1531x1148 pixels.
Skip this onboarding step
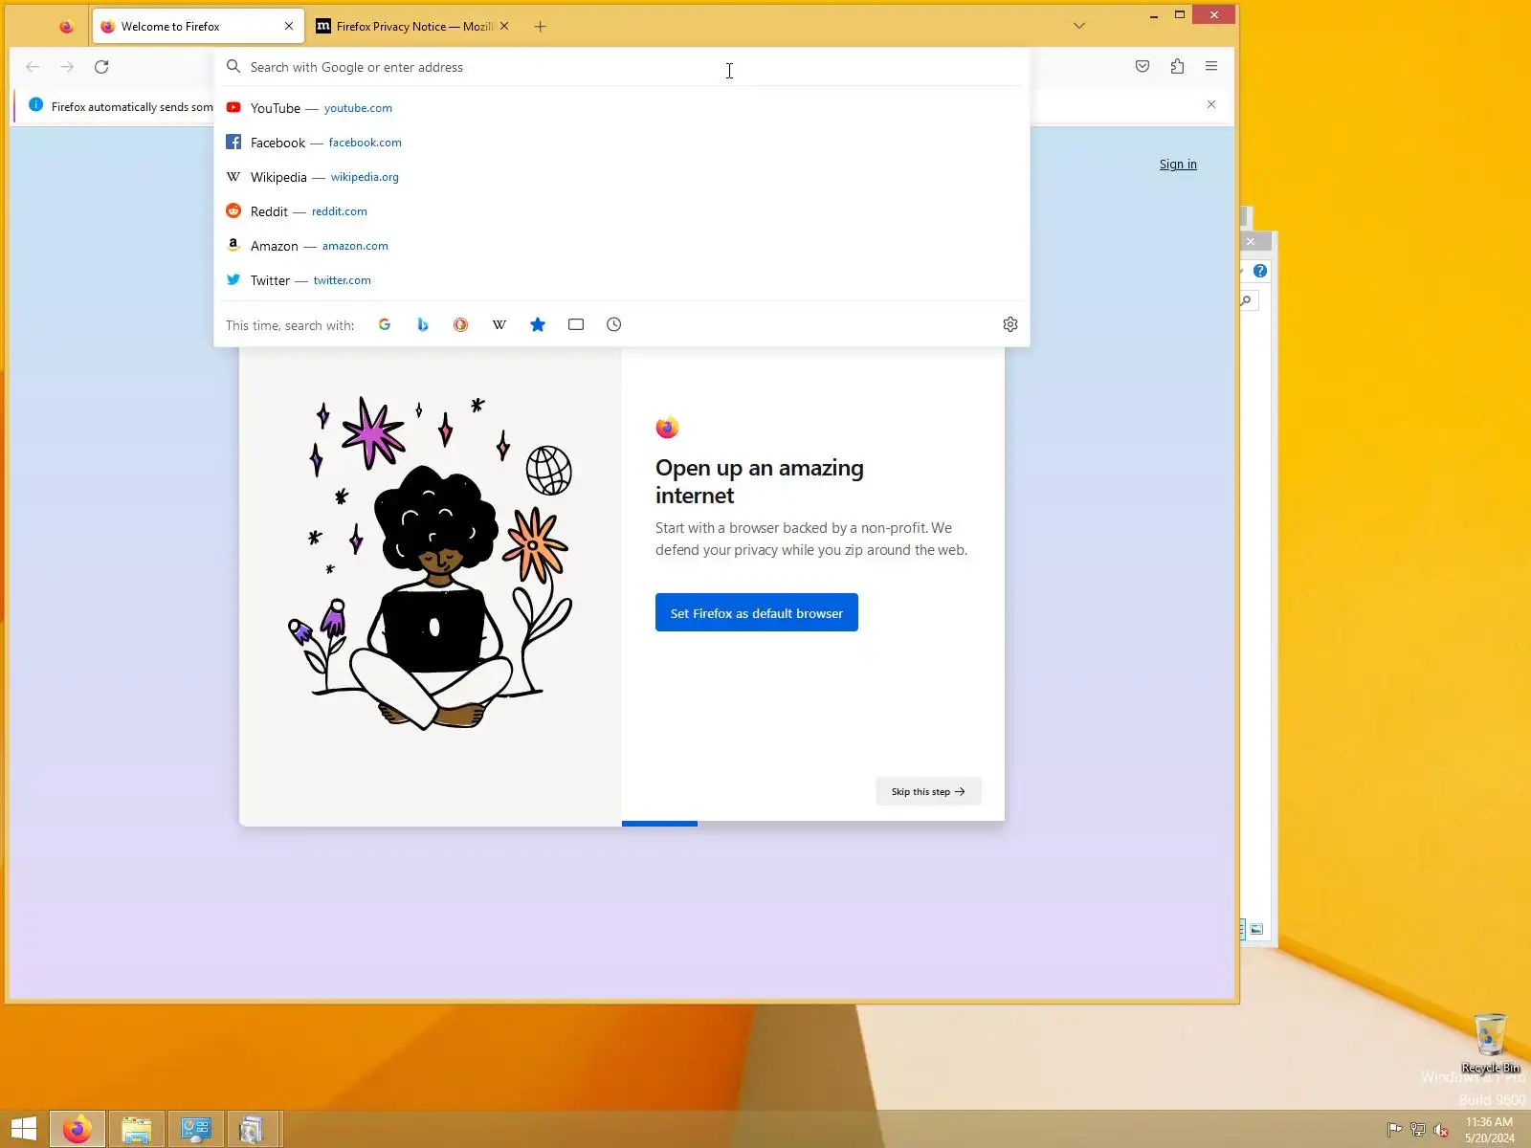click(x=928, y=791)
